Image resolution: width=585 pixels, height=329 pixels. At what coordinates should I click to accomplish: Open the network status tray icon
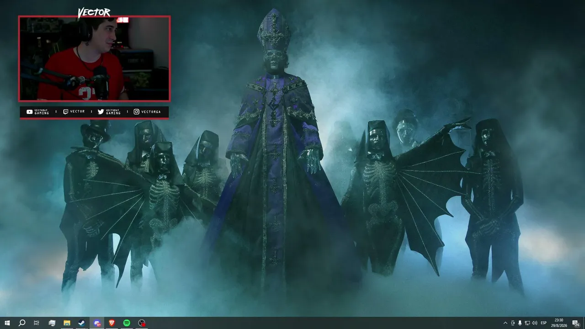coord(527,323)
